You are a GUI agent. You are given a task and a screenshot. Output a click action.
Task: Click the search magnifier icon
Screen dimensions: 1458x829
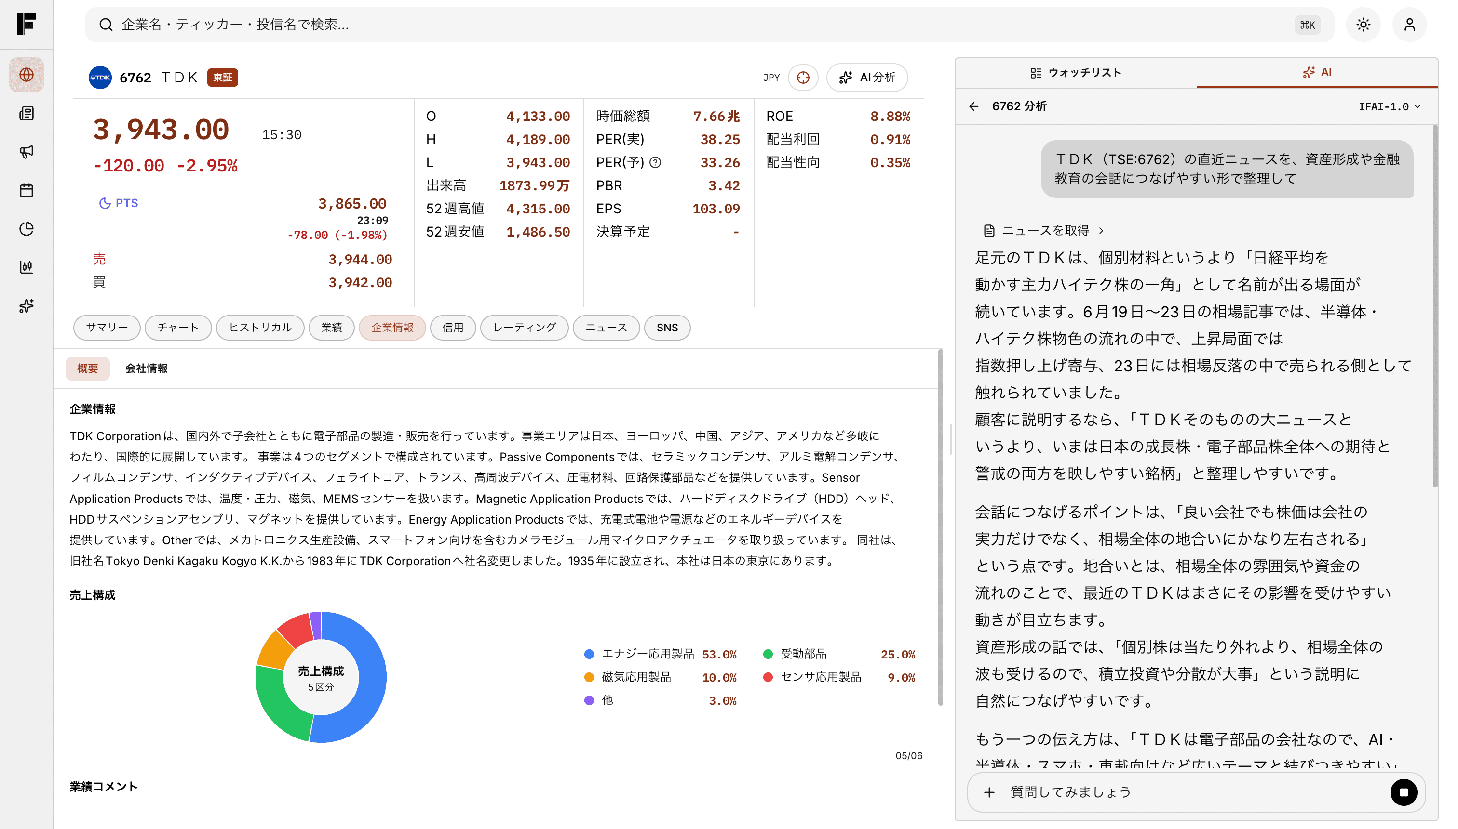tap(106, 25)
